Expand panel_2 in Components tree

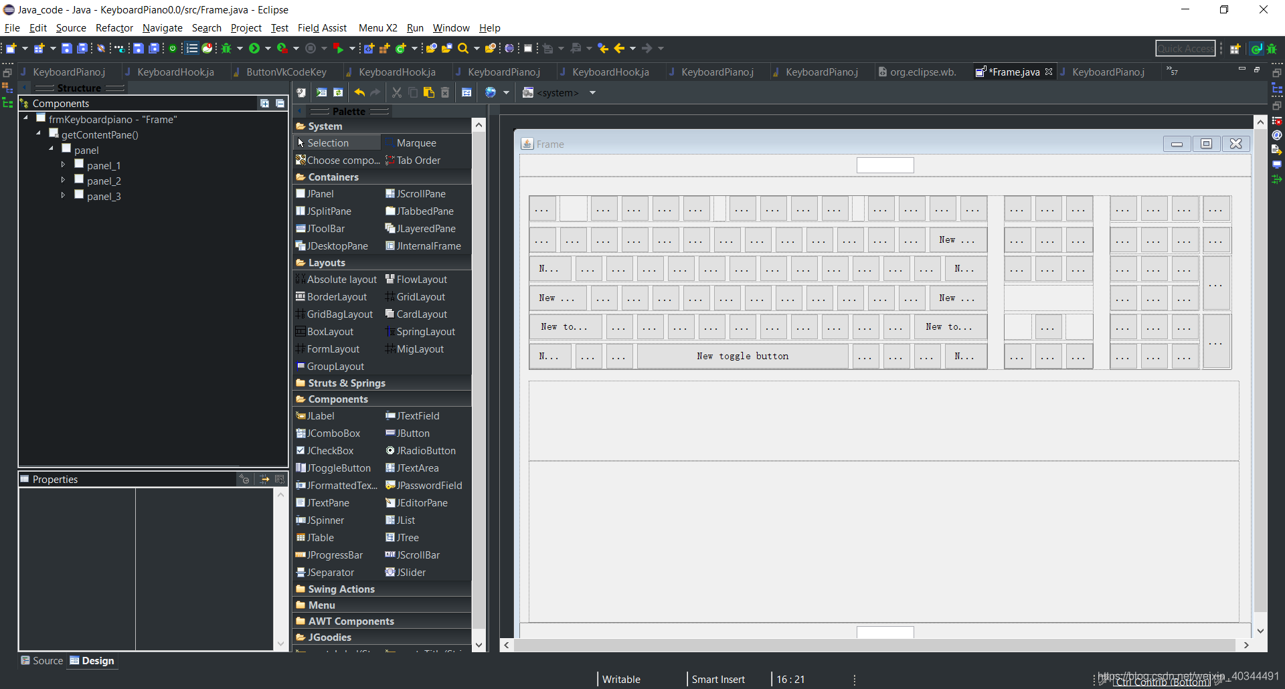click(x=63, y=180)
